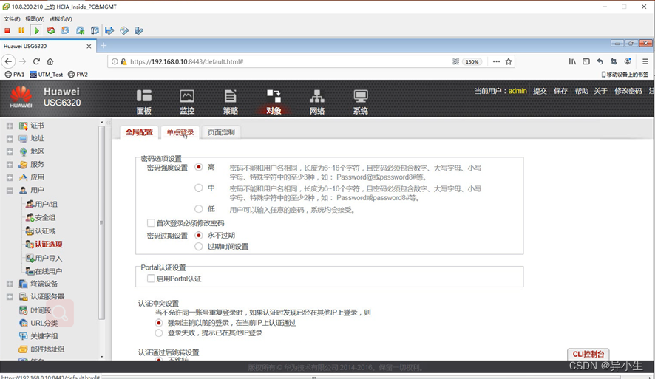Screen dimensions: 655x379
Task: Click the green VM play button
Action: coord(36,31)
